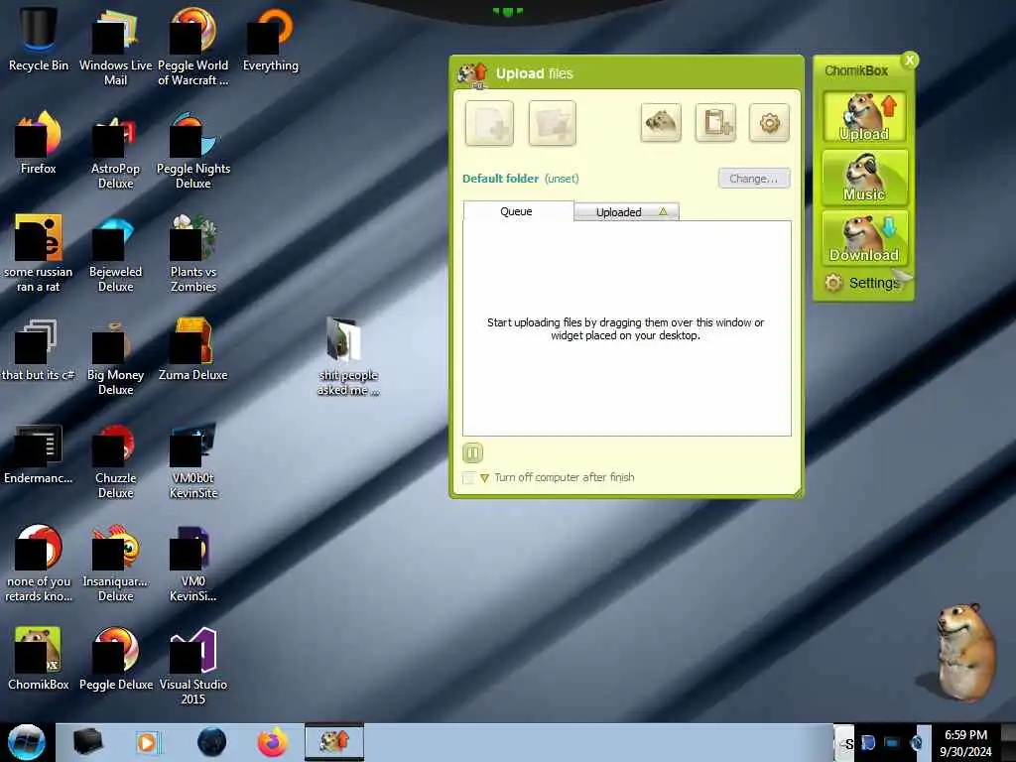
Task: Click the hamster icon button in the upload toolbar
Action: click(661, 122)
